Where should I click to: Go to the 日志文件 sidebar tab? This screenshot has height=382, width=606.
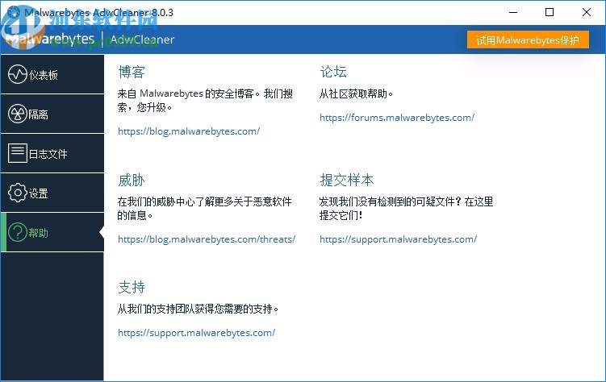(x=52, y=154)
